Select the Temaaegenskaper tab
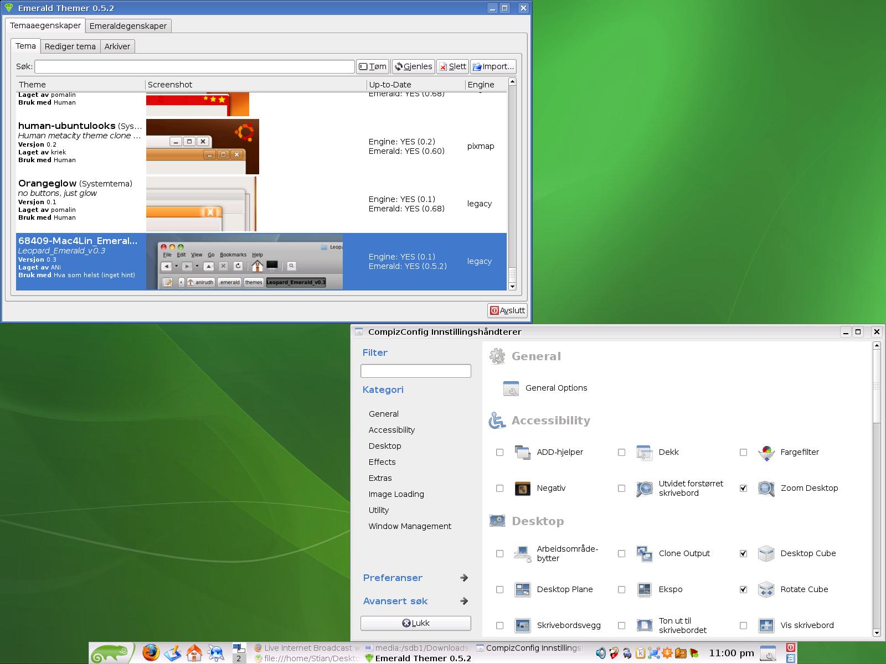Viewport: 886px width, 664px height. (x=45, y=25)
